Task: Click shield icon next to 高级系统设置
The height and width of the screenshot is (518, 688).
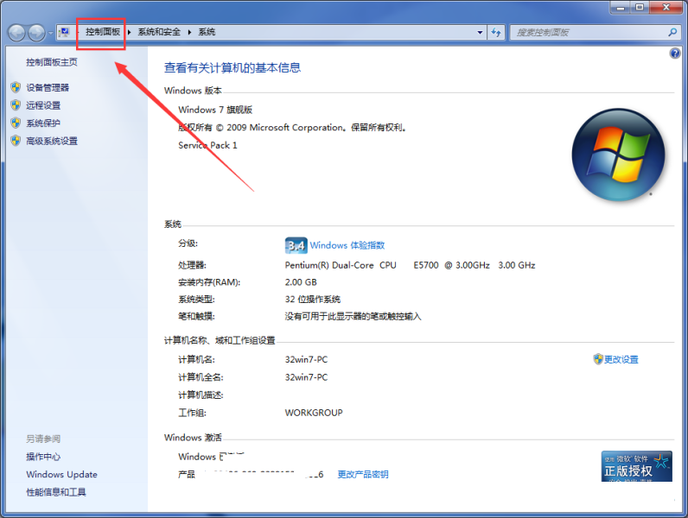Action: tap(16, 141)
